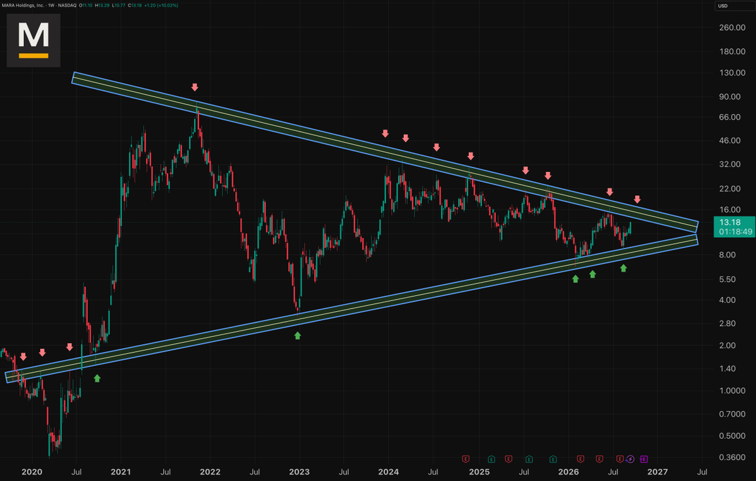
Task: Click the rightmost green earnings E marker
Action: [x=554, y=459]
